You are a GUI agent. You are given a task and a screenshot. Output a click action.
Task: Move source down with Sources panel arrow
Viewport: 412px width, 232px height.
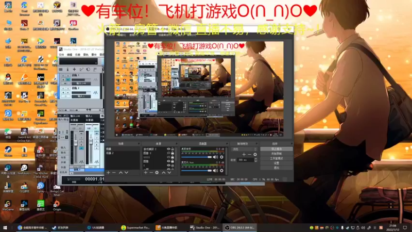(169, 173)
